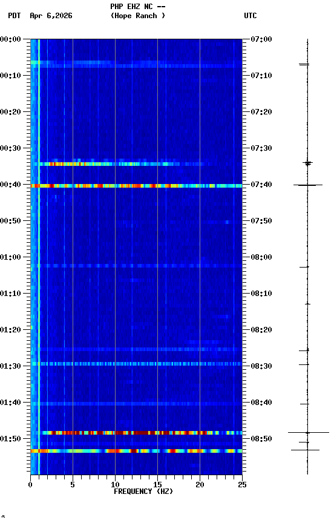Click the faint band at 08:40 UTC
The width and height of the screenshot is (334, 523).
tap(136, 404)
